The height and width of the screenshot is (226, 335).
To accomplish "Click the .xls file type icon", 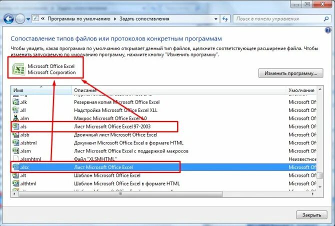I will coord(16,126).
